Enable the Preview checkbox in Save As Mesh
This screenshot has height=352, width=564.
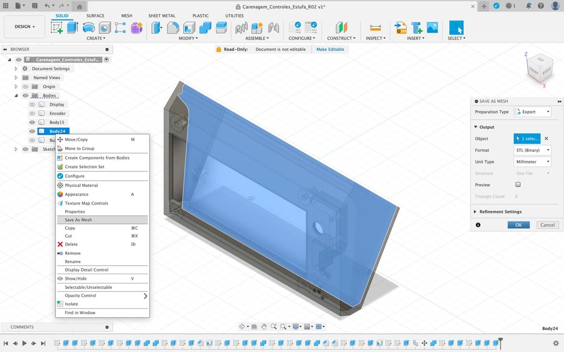coord(518,185)
